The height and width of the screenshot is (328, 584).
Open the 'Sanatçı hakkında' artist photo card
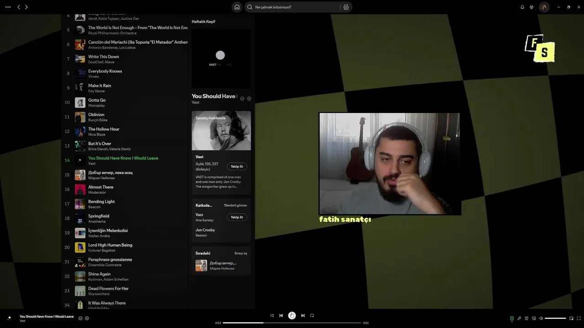(221, 131)
